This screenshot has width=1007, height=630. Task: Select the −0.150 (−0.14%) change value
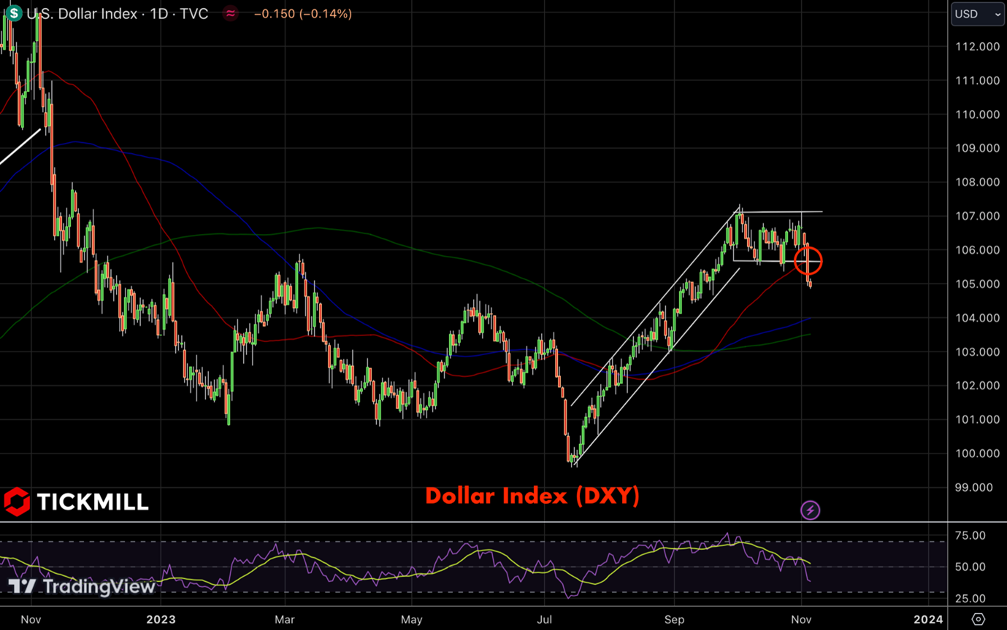click(x=302, y=14)
